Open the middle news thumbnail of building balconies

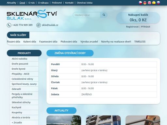click(x=103, y=120)
